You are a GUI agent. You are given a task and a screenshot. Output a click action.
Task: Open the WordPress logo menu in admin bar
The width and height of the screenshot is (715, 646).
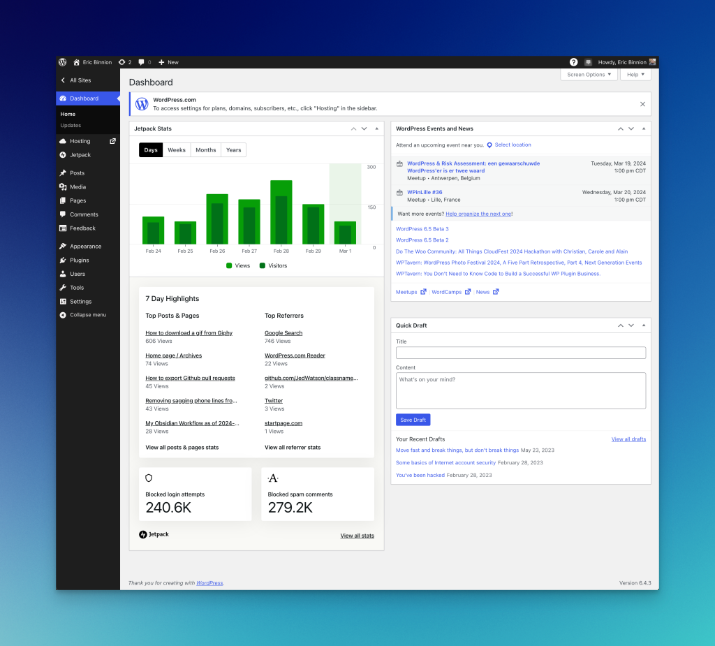[x=63, y=62]
